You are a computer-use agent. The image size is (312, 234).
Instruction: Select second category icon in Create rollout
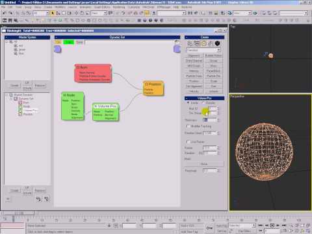coord(197,44)
